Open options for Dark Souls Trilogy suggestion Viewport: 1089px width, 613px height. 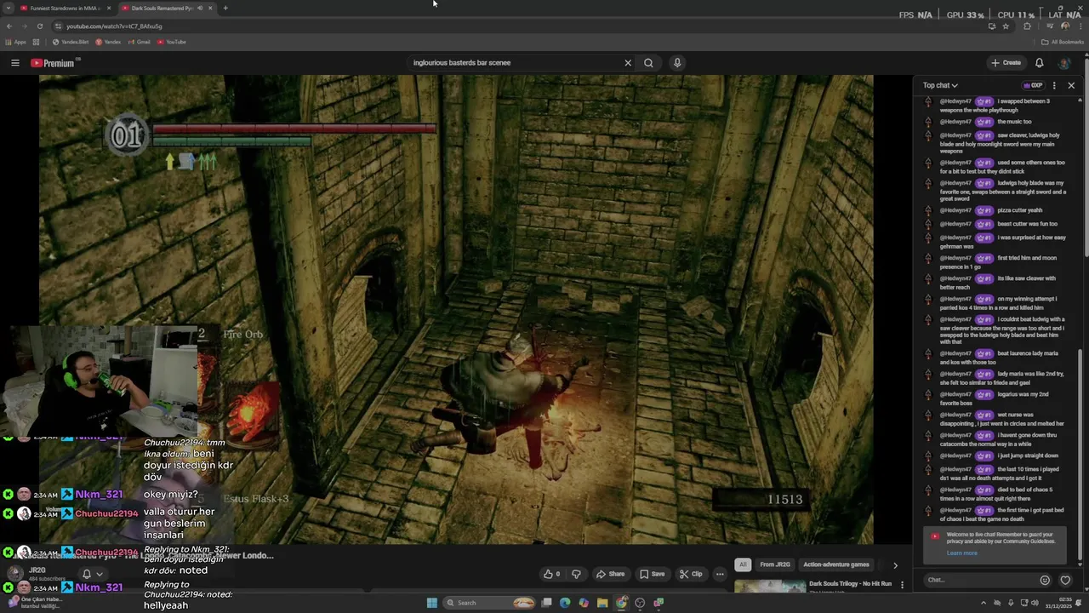click(902, 585)
